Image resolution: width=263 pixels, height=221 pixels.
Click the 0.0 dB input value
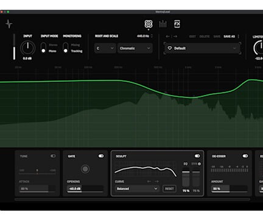coord(27,58)
